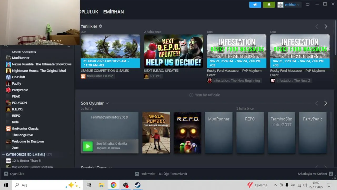
Task: Select the REPO tile in recent games
Action: pos(250,133)
